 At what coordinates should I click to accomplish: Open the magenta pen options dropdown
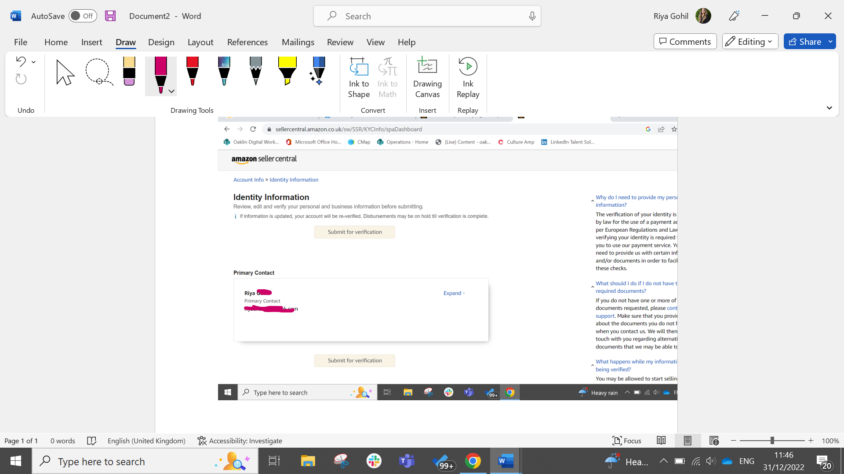pyautogui.click(x=172, y=91)
